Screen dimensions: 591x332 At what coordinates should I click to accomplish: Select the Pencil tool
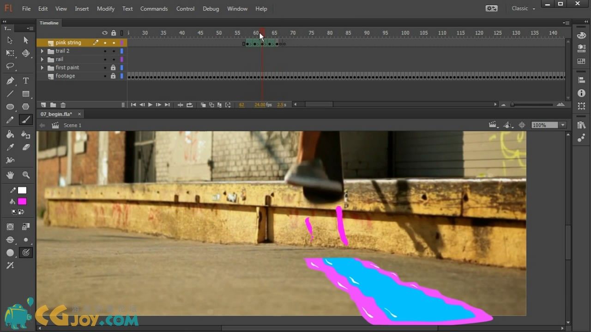[x=10, y=120]
